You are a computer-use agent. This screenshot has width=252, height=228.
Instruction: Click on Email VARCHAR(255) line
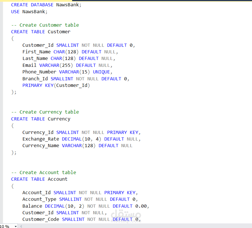67,65
